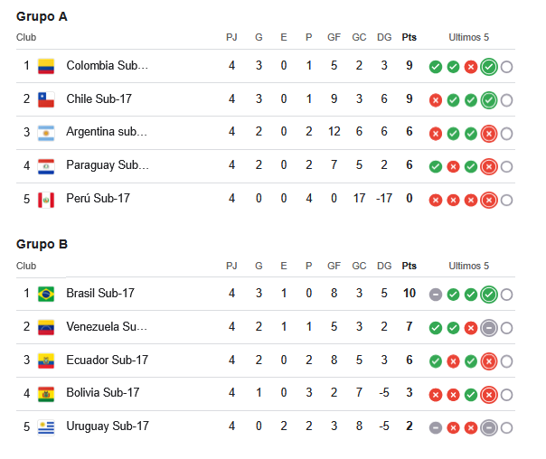Click Brasil's first gray draw result icon

pyautogui.click(x=436, y=295)
